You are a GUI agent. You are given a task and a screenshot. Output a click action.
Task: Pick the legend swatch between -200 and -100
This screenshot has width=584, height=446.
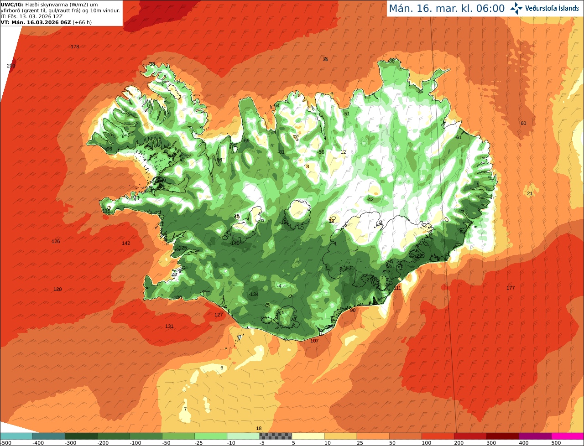pyautogui.click(x=113, y=436)
